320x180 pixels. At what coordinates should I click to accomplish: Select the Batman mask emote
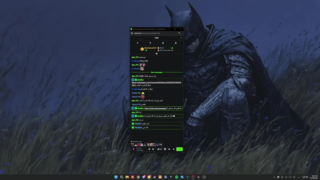161,144
